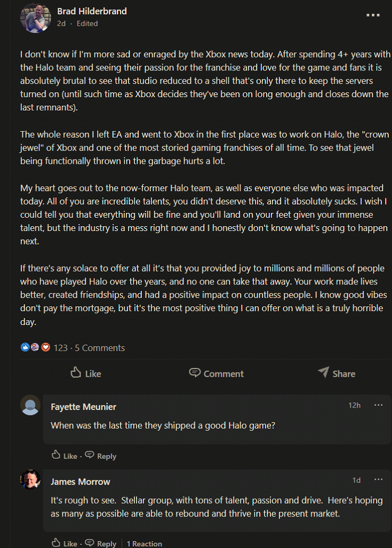392x548 pixels.
Task: Open Brad Hilderbrand's profile name link
Action: coord(92,11)
